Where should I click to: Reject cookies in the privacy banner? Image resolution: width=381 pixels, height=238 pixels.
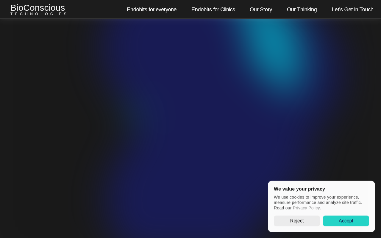297,221
